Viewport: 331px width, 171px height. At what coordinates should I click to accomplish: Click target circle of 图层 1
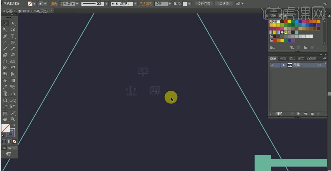coord(319,65)
